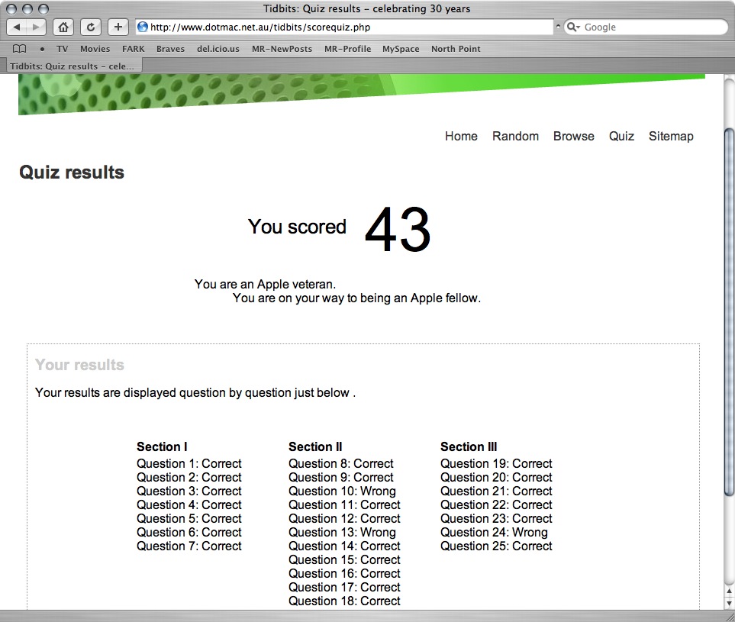The image size is (735, 622).
Task: Open the Google search magnifier menu
Action: 573,27
